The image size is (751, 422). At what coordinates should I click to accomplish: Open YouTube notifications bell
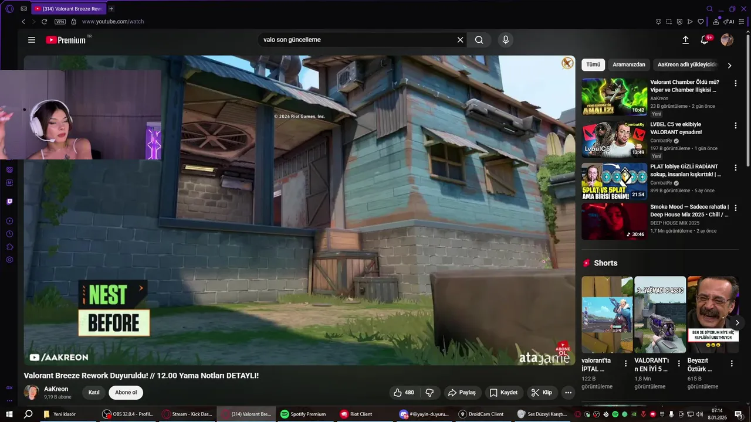click(705, 40)
